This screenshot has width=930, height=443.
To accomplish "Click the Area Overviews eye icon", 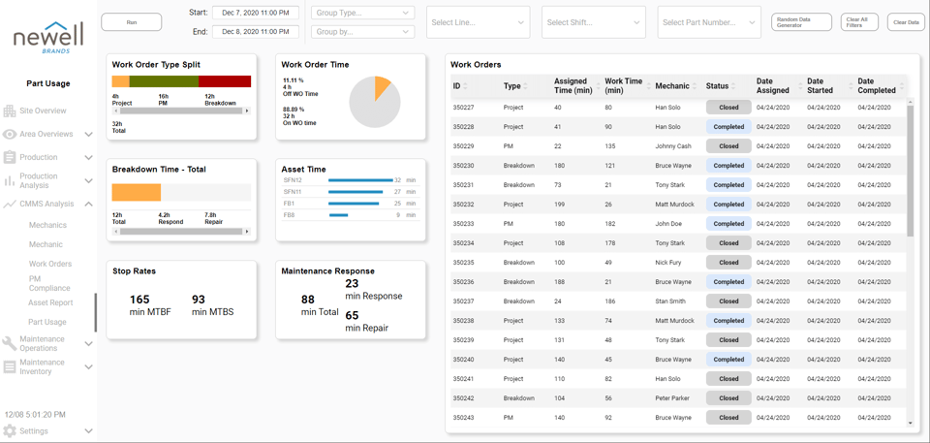I will point(10,135).
